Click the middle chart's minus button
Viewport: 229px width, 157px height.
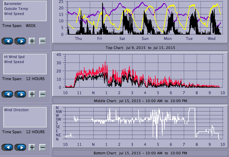tap(43, 94)
